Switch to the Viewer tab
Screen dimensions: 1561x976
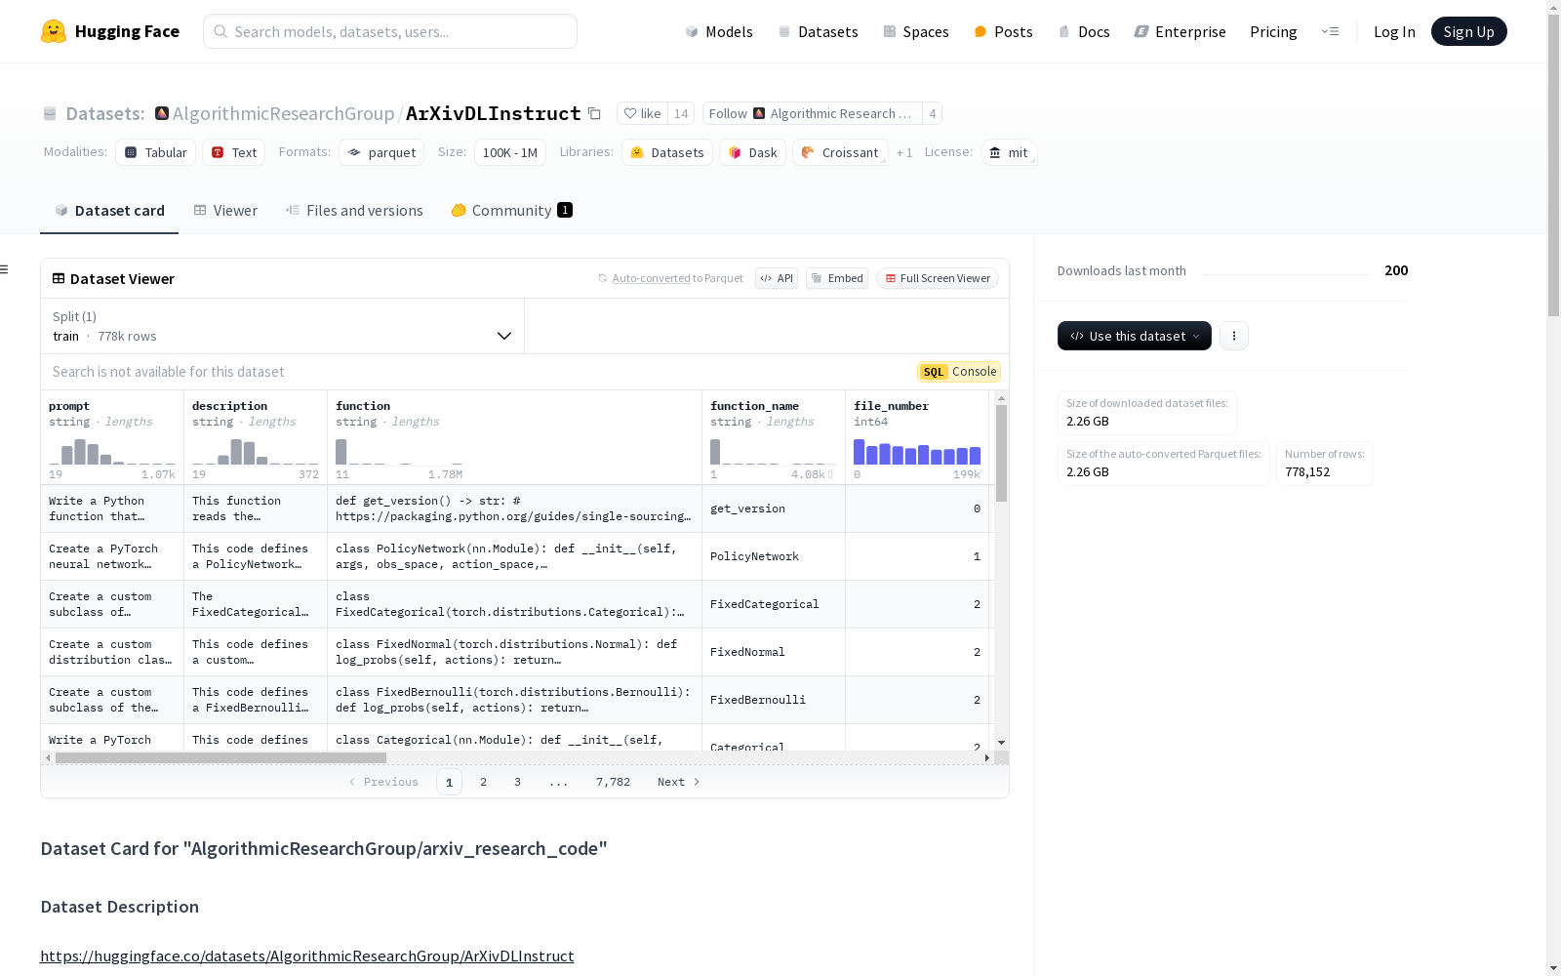[225, 210]
